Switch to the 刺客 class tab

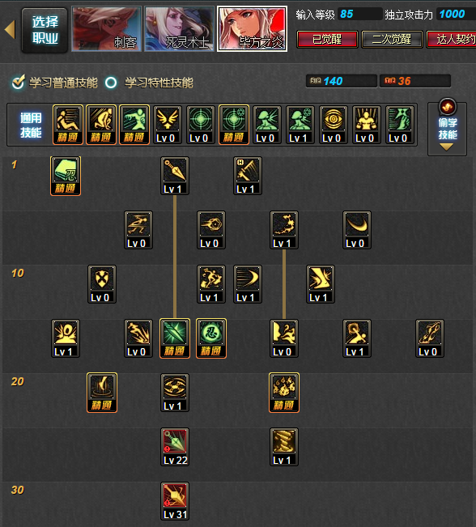click(x=107, y=29)
